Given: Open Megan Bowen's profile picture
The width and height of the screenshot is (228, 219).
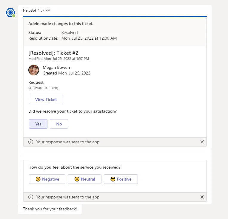Looking at the screenshot, I should click(x=34, y=70).
